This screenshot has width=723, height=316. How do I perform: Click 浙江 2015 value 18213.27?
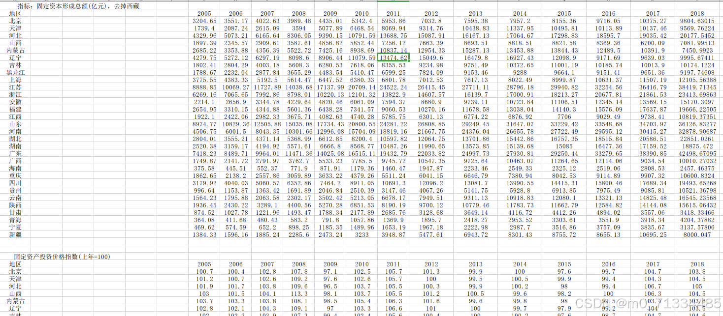[x=564, y=94]
